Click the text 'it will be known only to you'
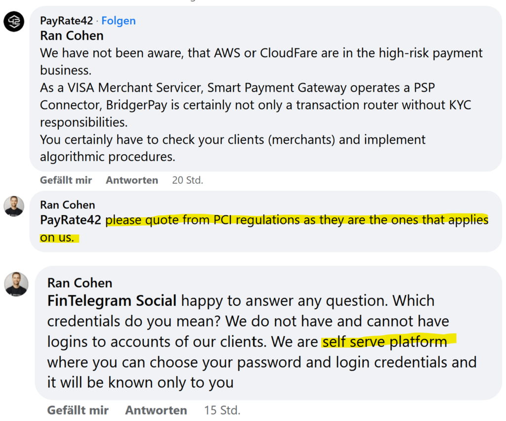This screenshot has height=421, width=506. (x=140, y=382)
